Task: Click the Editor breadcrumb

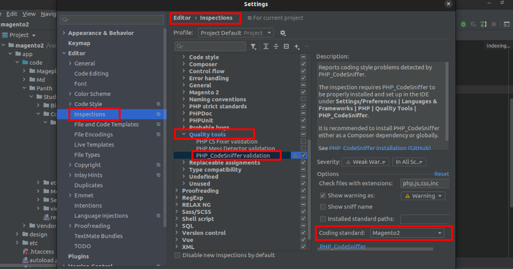Action: pyautogui.click(x=182, y=18)
